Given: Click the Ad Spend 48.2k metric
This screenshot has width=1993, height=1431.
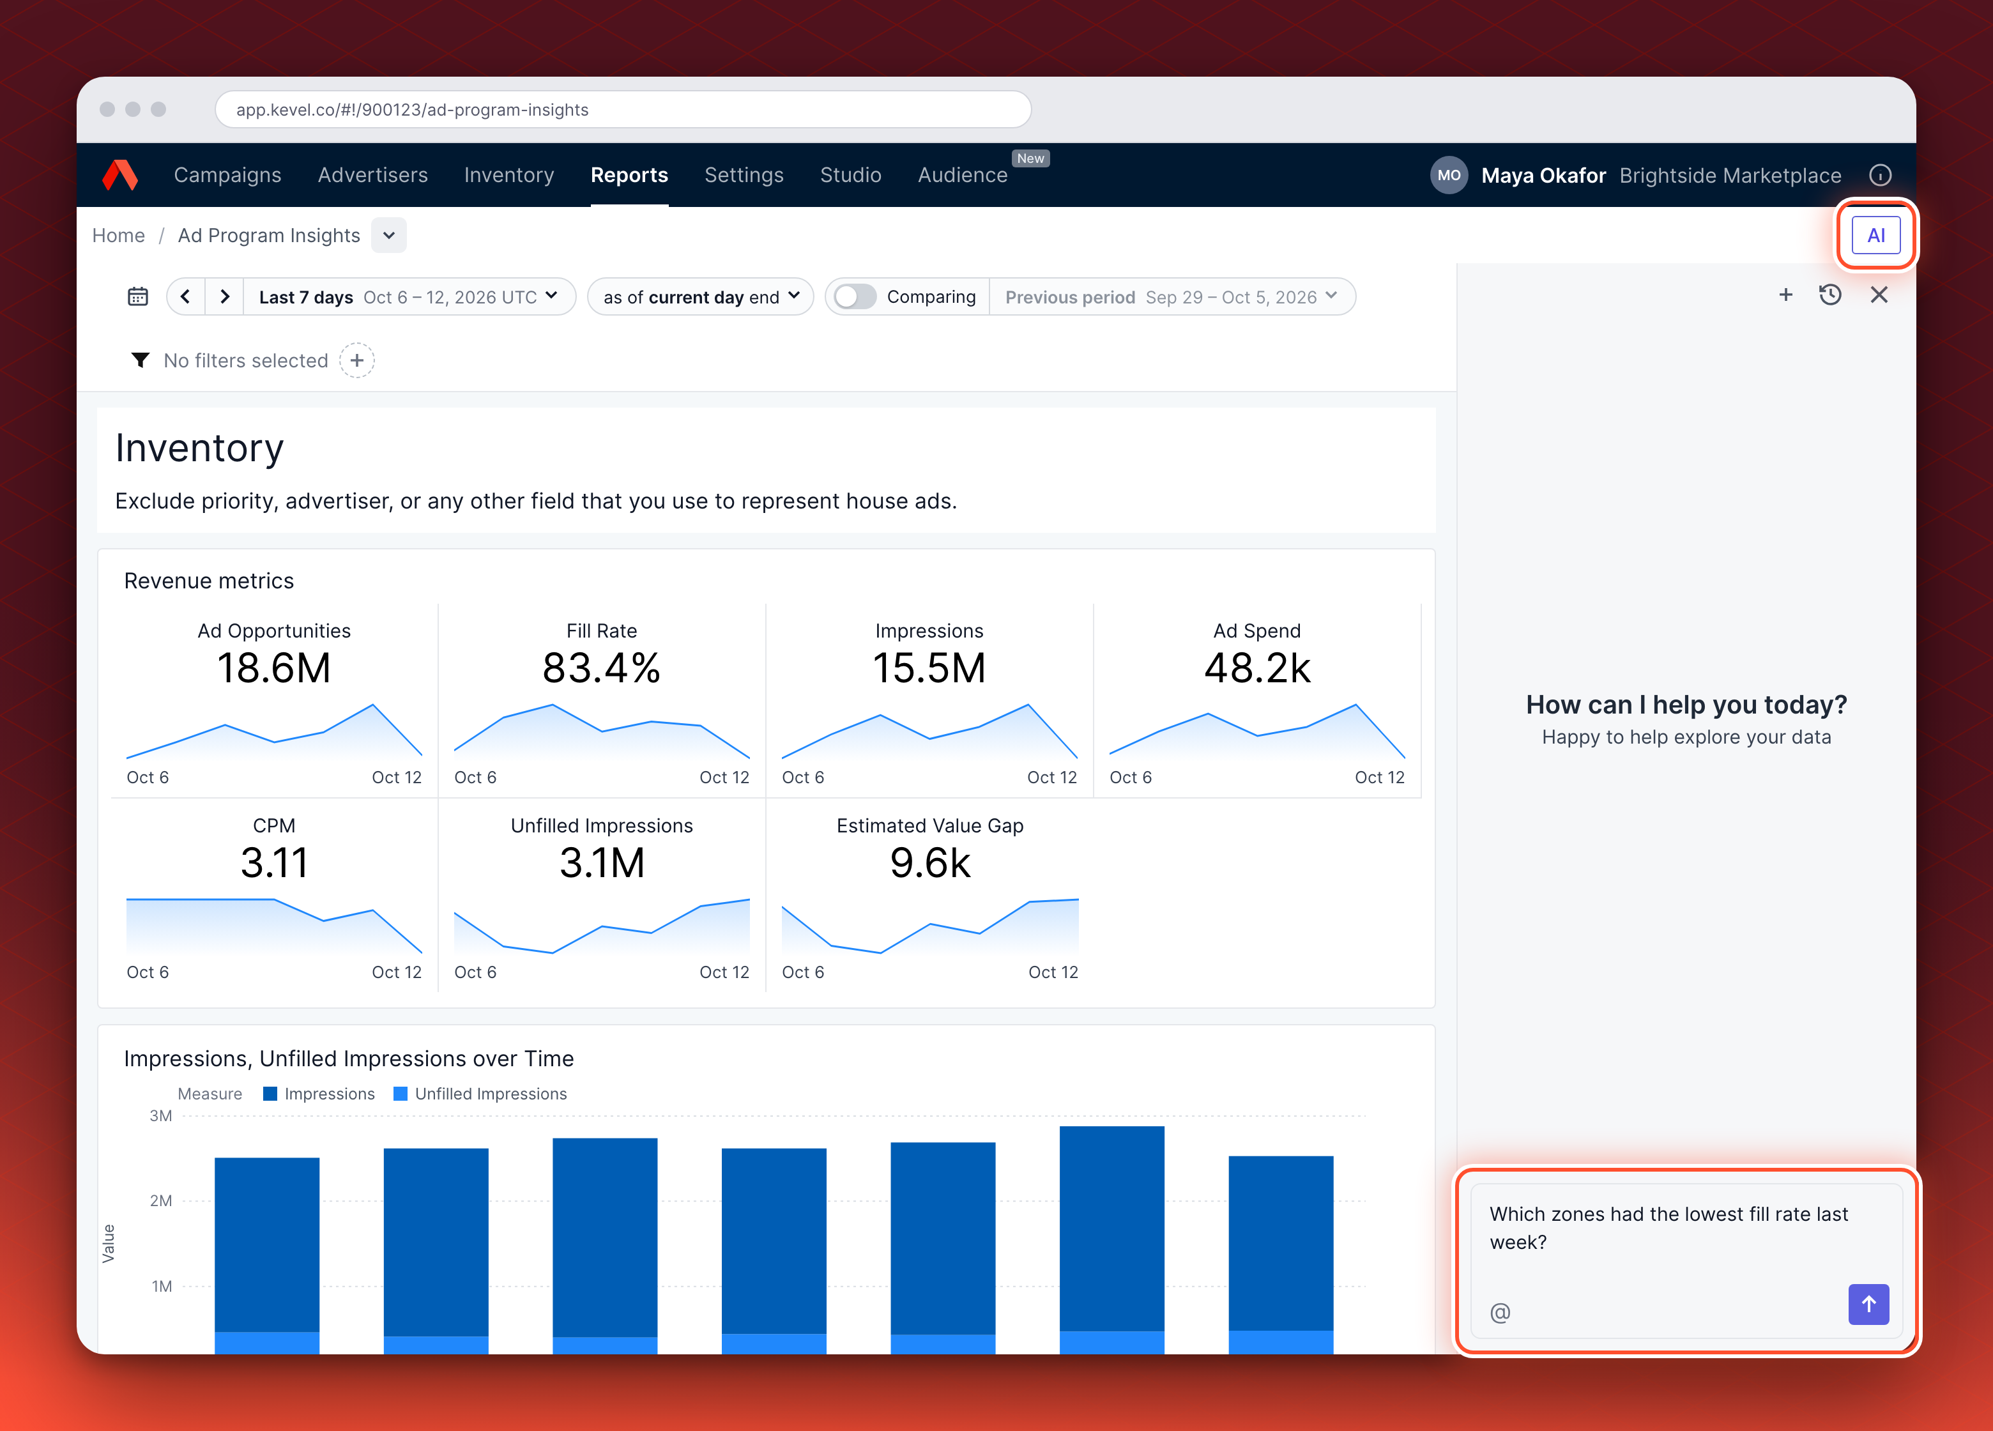Looking at the screenshot, I should click(1258, 700).
